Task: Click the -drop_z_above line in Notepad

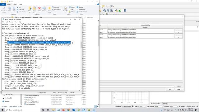Action: pos(19,72)
